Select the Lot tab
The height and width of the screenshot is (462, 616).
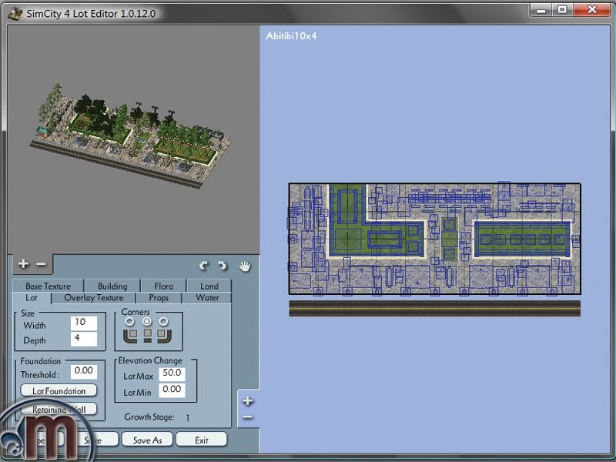[32, 298]
